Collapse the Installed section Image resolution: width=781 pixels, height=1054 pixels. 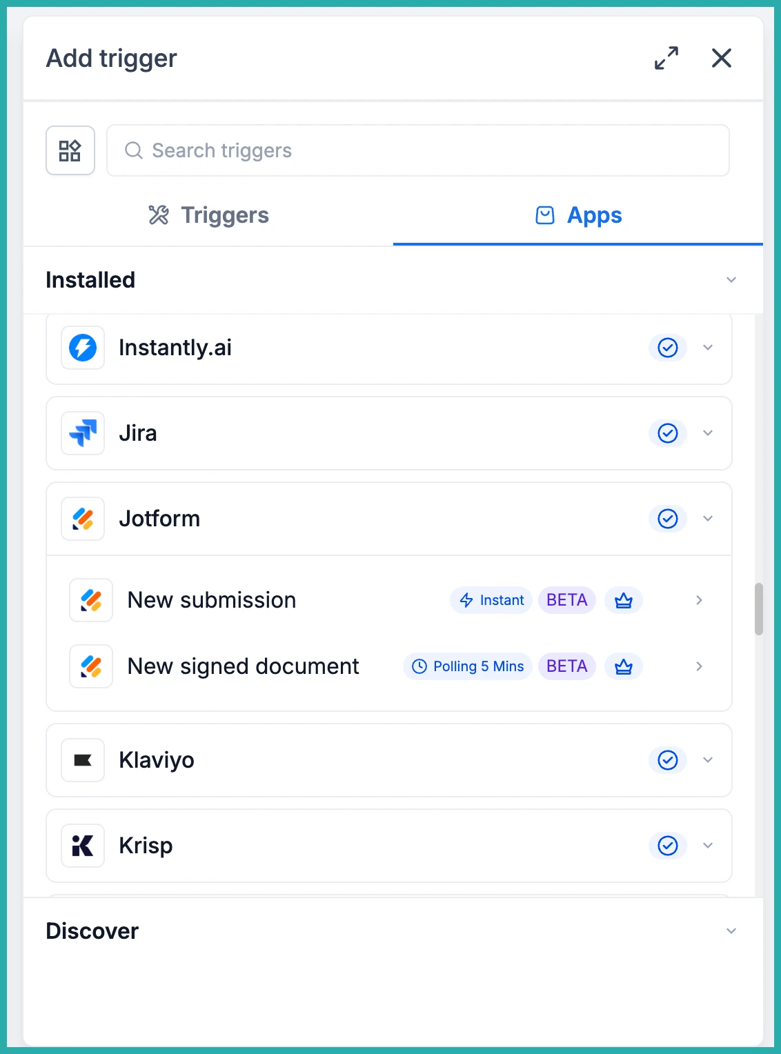coord(731,280)
